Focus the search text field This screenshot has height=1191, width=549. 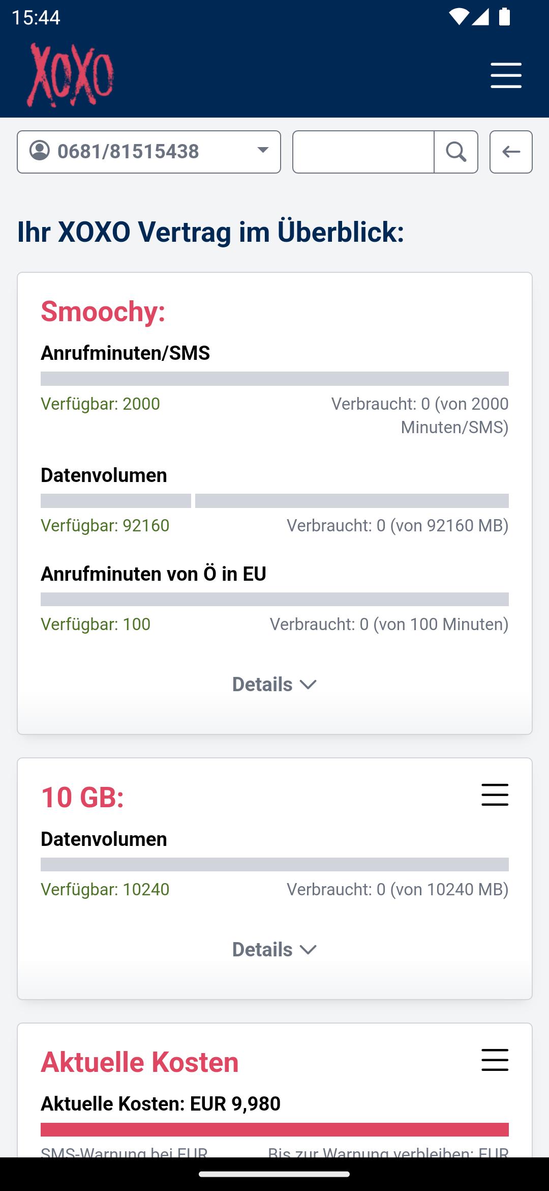(363, 152)
